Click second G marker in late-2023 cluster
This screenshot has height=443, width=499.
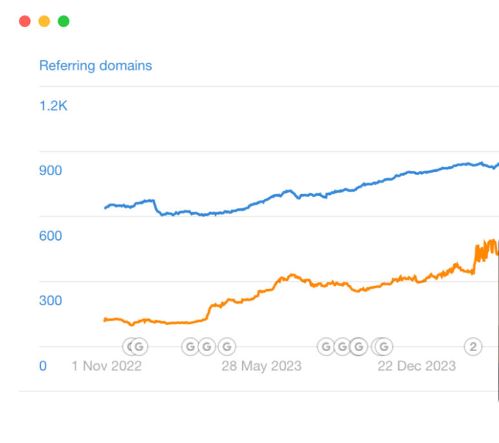pyautogui.click(x=342, y=347)
